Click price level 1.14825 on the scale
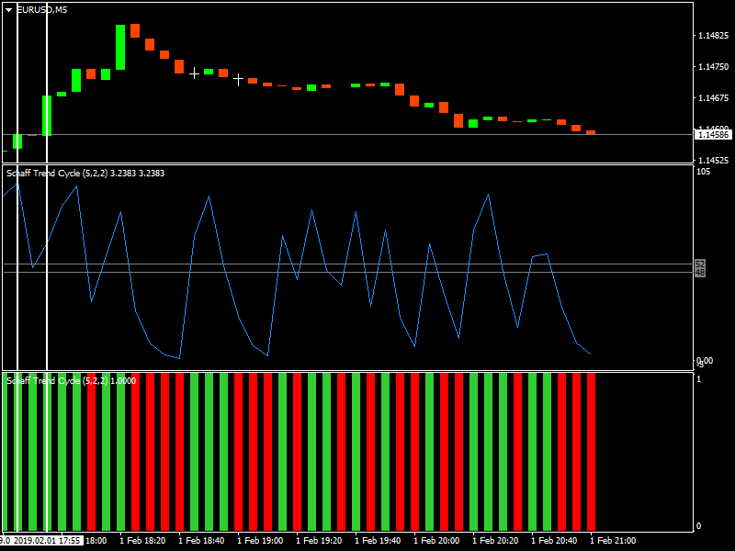This screenshot has height=551, width=735. 714,36
